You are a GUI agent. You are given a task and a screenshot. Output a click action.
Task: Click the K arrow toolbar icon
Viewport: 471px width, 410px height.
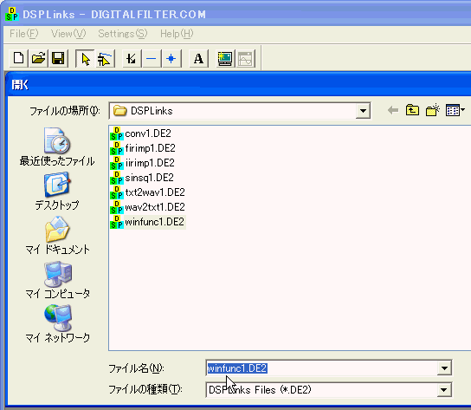coord(132,58)
